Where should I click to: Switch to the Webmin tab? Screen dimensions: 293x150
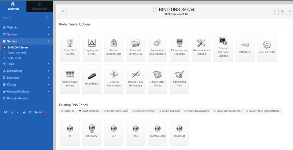(x=13, y=6)
